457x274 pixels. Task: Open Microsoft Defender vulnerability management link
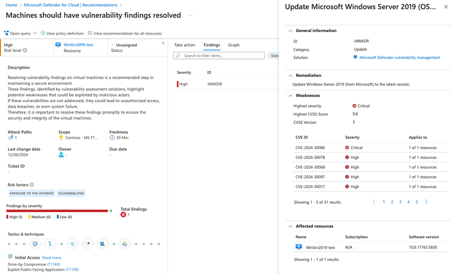coord(400,57)
